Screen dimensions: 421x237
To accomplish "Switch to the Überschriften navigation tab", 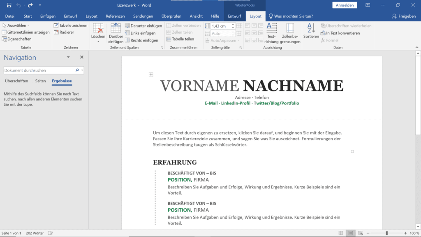I will point(16,81).
